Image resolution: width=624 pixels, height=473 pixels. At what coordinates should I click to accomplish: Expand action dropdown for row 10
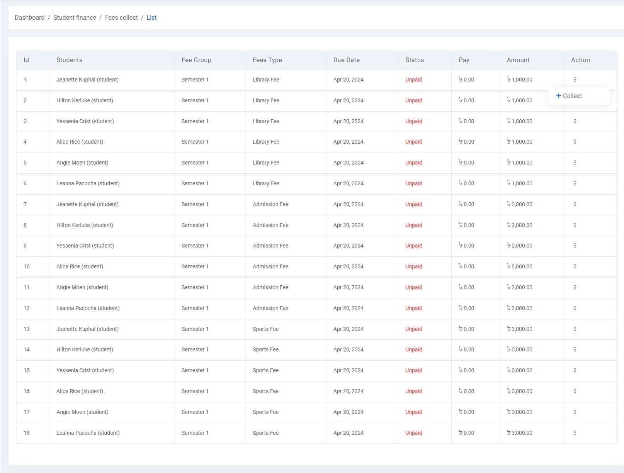[x=575, y=266]
